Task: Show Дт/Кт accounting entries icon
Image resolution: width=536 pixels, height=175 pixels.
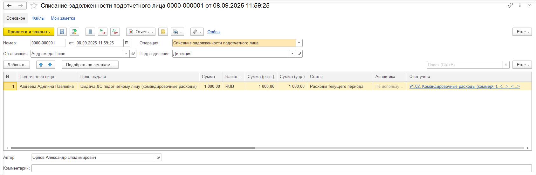Action: (x=115, y=32)
